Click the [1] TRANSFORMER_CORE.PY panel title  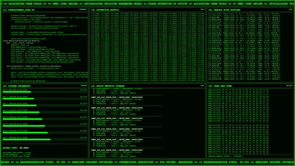pos(18,10)
